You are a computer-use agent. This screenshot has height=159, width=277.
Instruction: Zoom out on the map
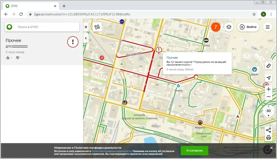tap(268, 97)
